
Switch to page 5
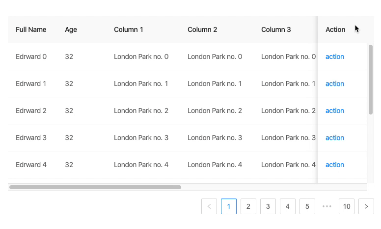coord(307,206)
